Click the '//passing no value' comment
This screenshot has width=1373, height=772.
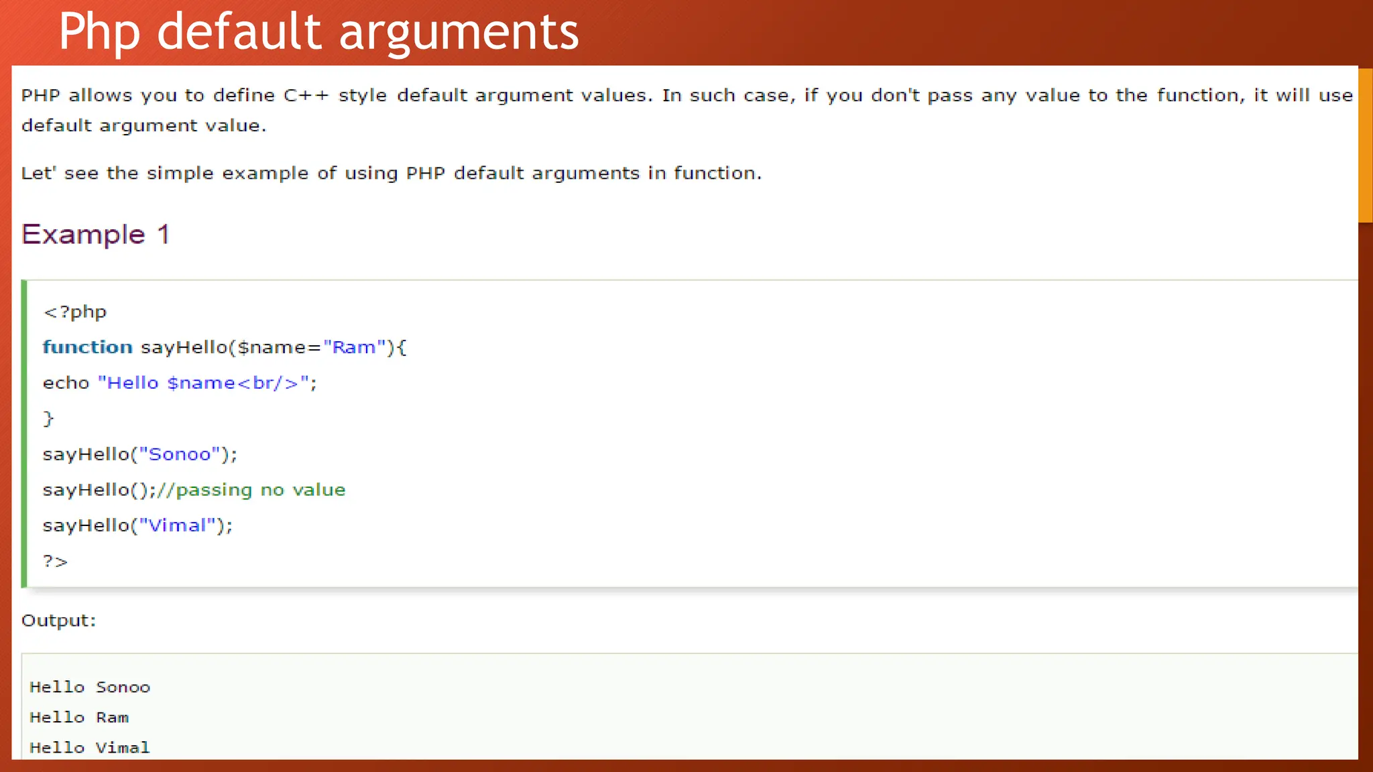pos(251,490)
